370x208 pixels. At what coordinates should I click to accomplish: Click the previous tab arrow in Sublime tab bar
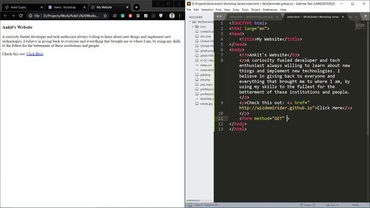tap(217, 17)
